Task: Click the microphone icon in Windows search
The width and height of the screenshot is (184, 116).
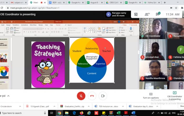Action: (x=45, y=113)
